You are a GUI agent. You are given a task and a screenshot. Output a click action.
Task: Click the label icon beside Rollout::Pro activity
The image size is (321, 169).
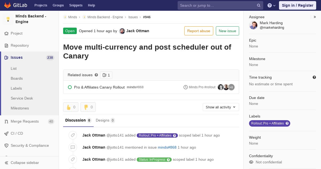click(73, 135)
